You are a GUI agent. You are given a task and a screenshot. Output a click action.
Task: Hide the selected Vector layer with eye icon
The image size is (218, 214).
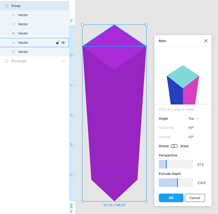(x=63, y=43)
